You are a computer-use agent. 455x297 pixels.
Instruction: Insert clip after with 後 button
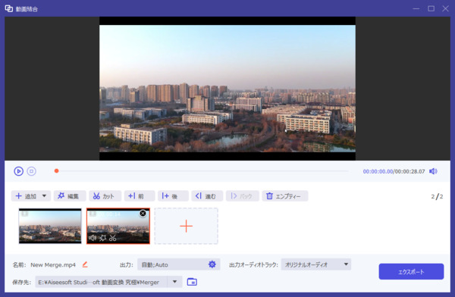pyautogui.click(x=173, y=196)
